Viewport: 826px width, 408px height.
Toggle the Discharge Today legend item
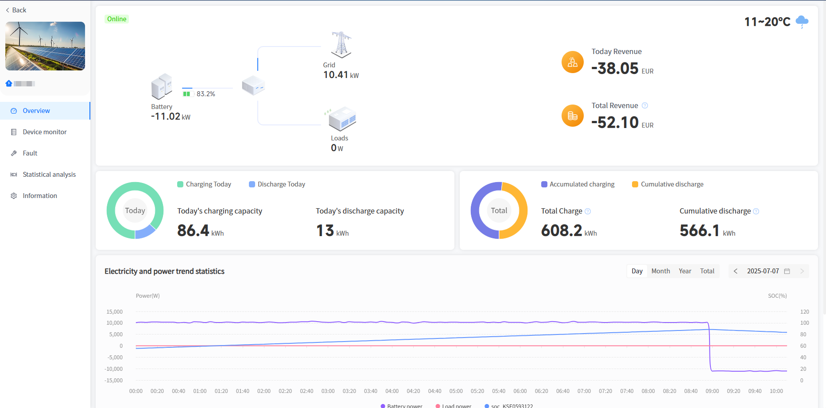(x=277, y=184)
